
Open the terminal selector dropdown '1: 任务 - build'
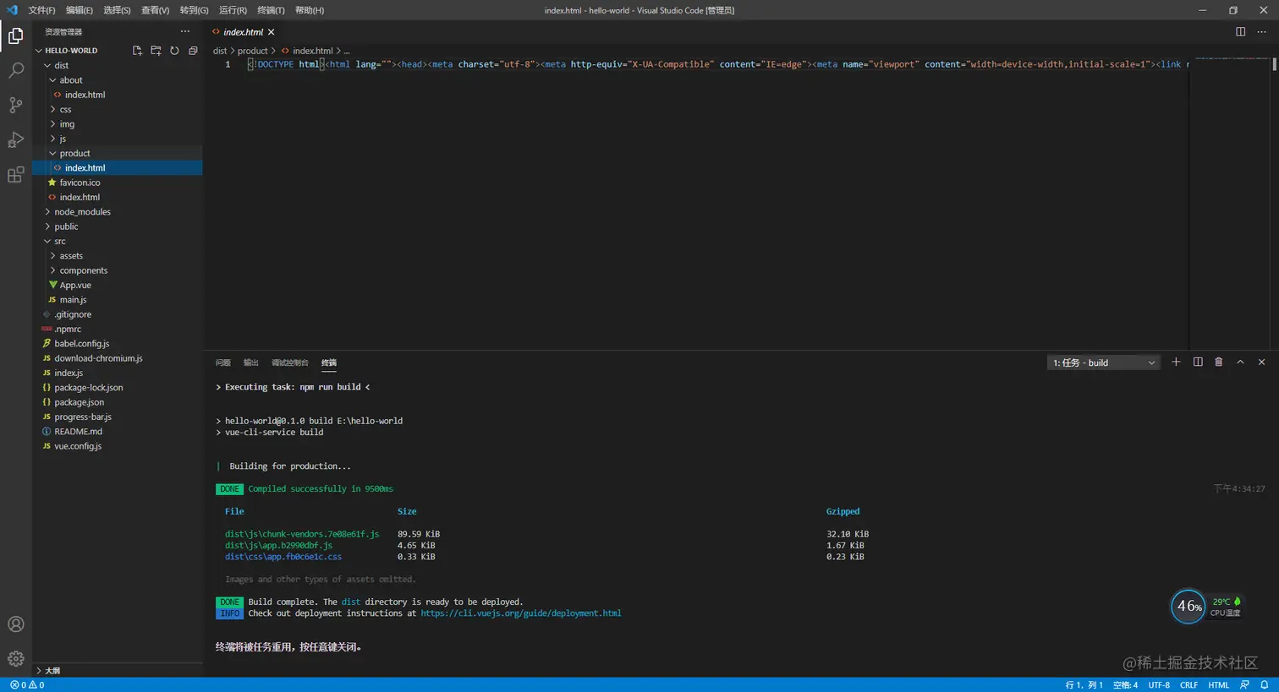click(x=1104, y=362)
